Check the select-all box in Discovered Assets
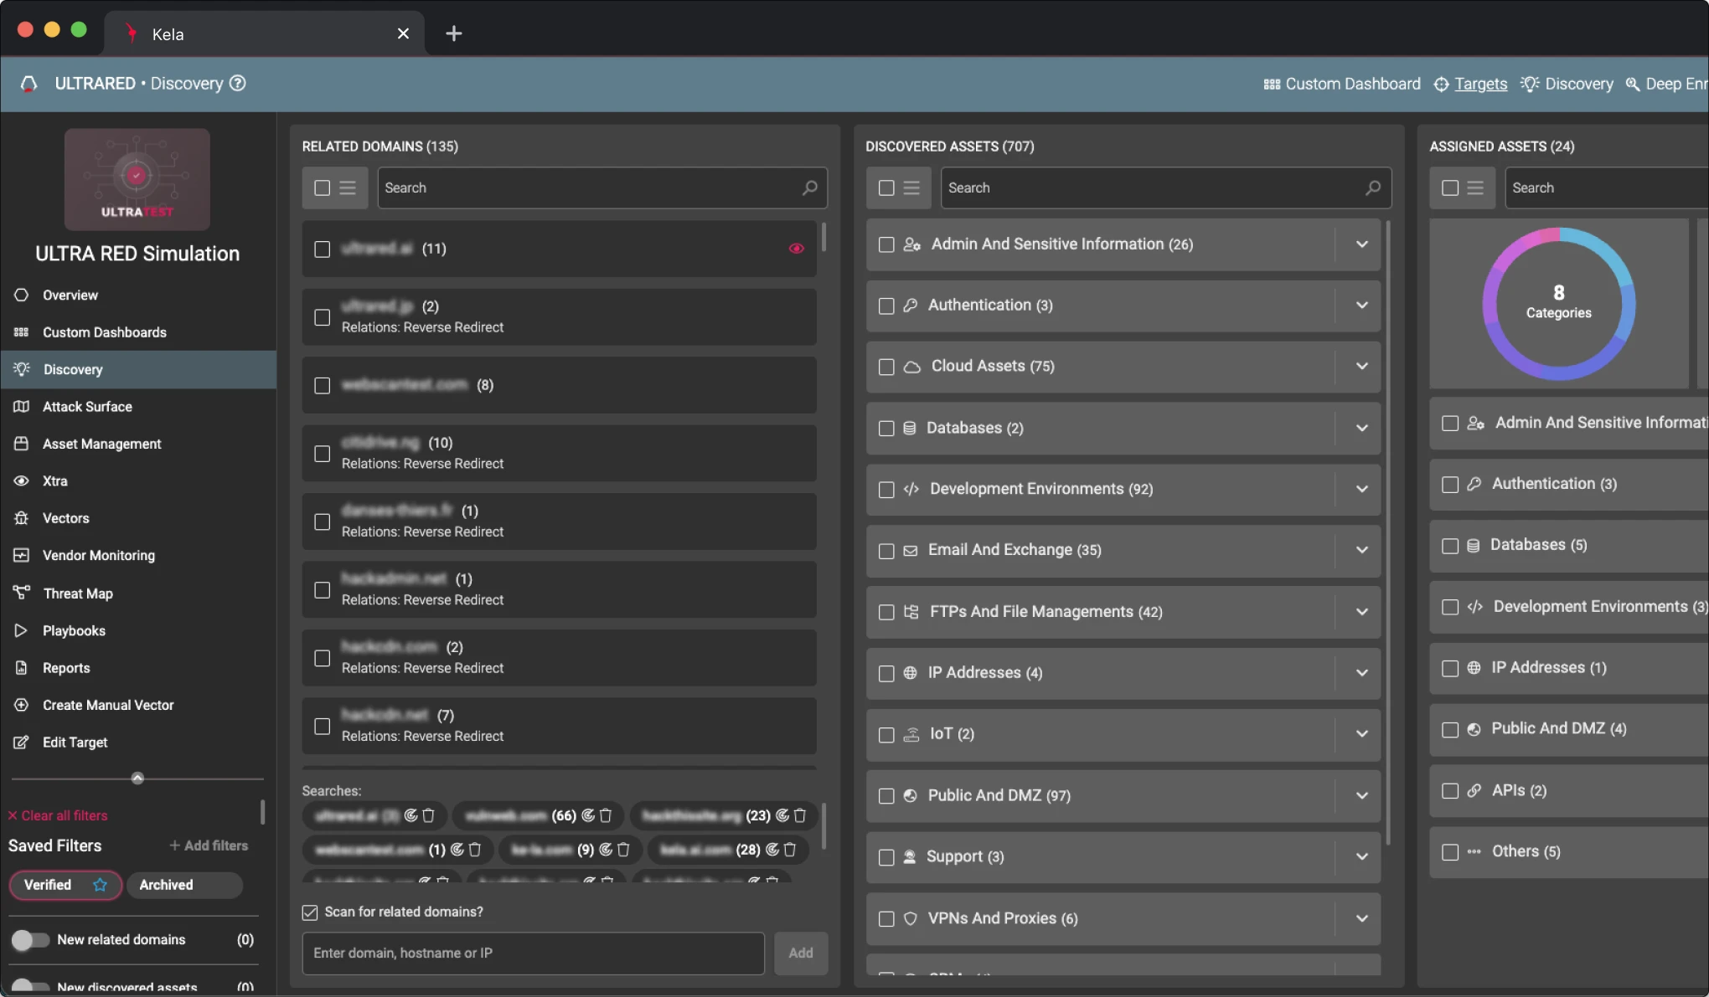This screenshot has width=1709, height=997. coord(886,188)
